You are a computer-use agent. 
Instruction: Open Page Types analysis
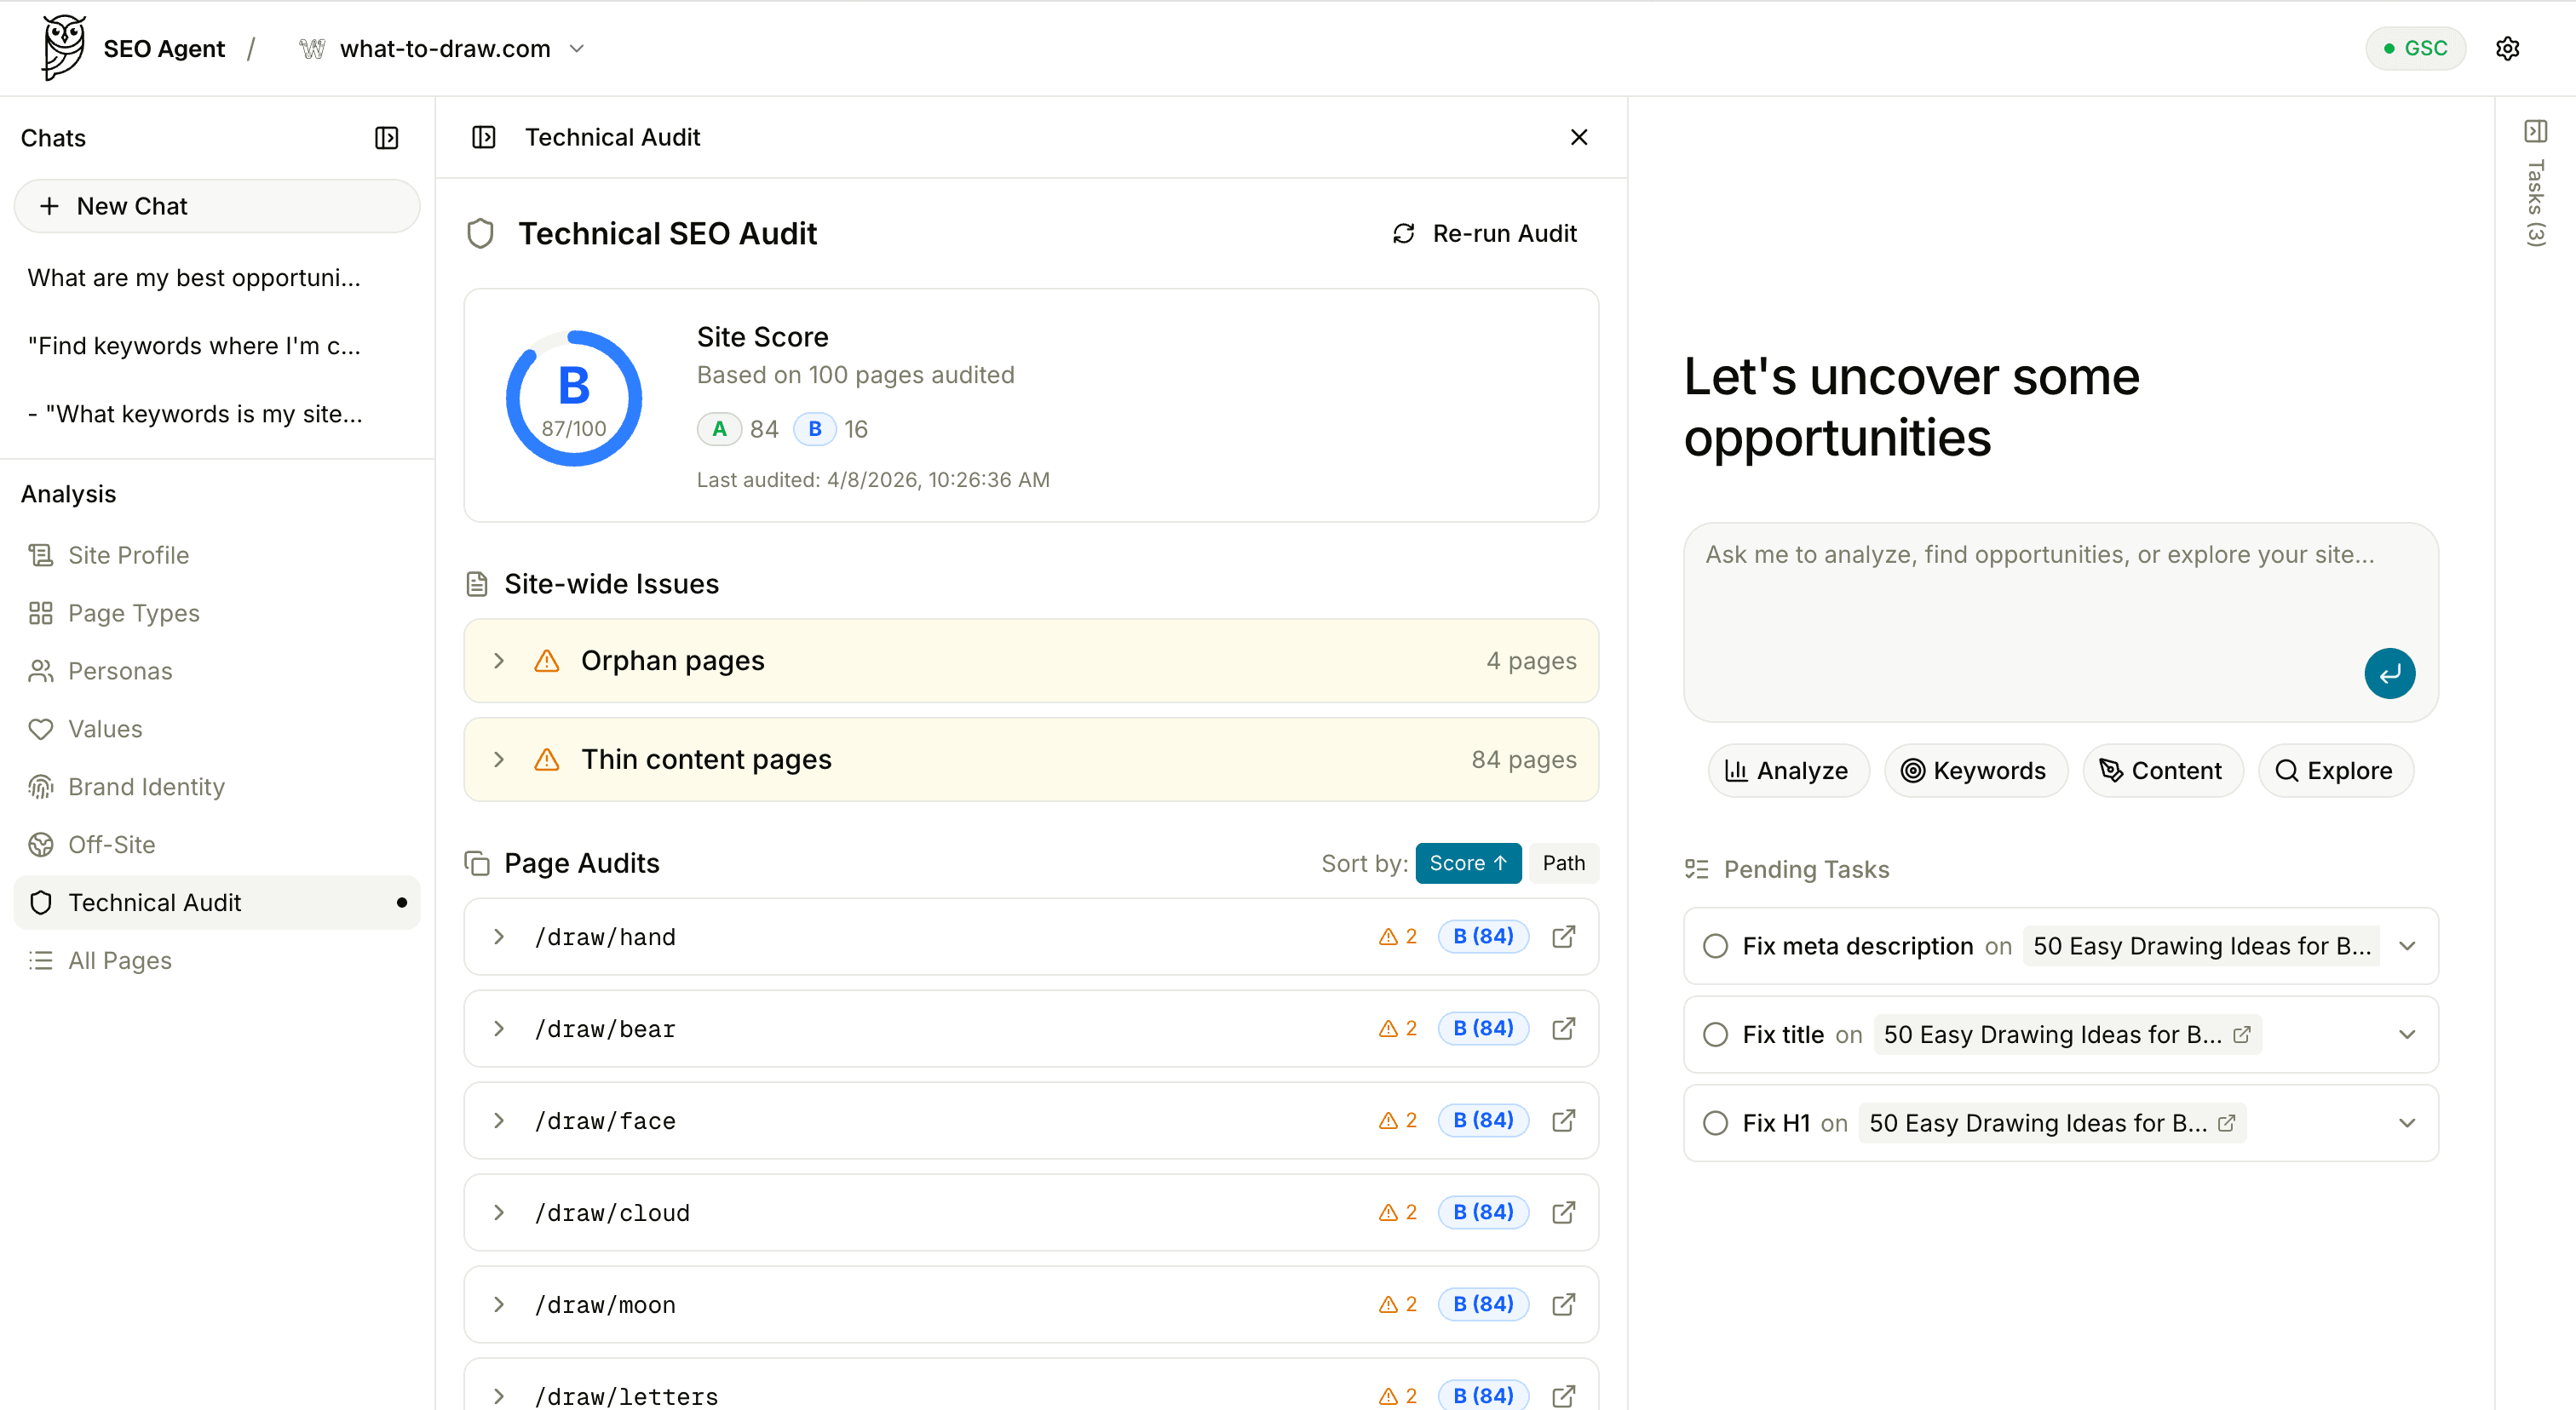tap(217, 612)
